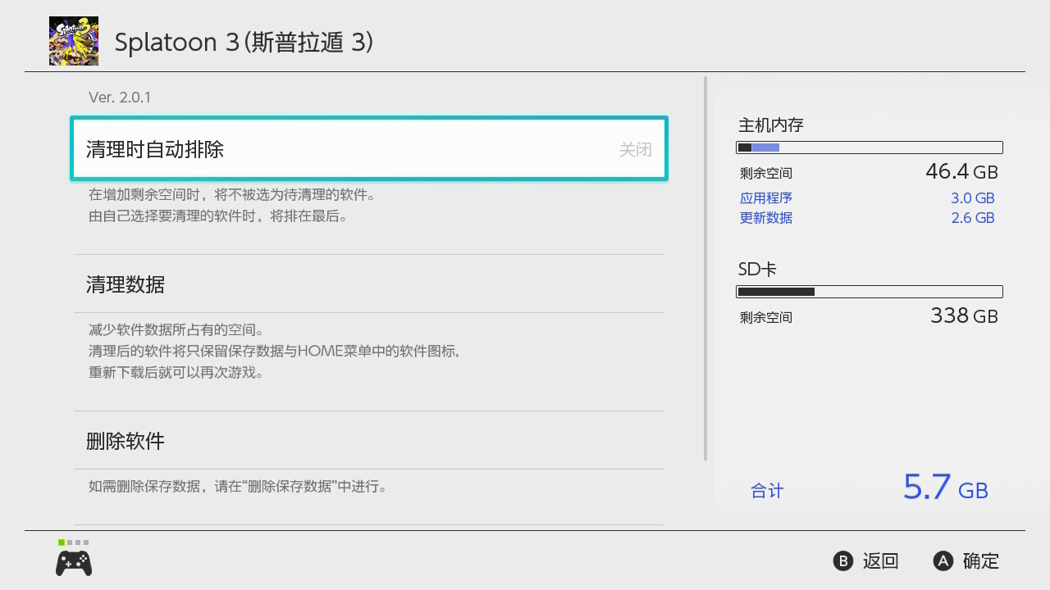Click the 338 GB SD card remaining value
The width and height of the screenshot is (1050, 590).
click(x=964, y=315)
